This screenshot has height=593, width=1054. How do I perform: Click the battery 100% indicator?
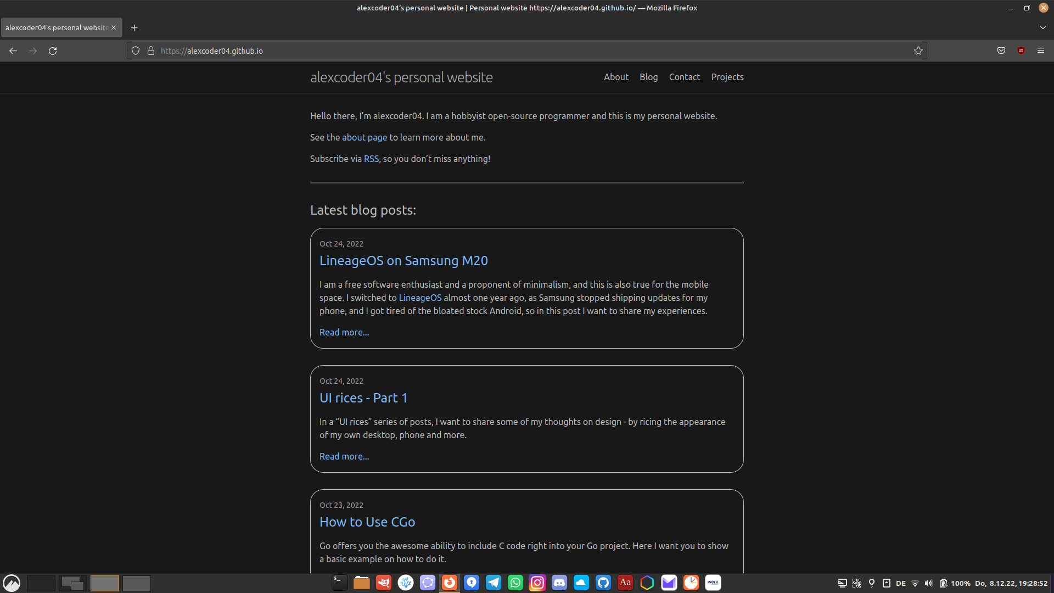(x=955, y=583)
